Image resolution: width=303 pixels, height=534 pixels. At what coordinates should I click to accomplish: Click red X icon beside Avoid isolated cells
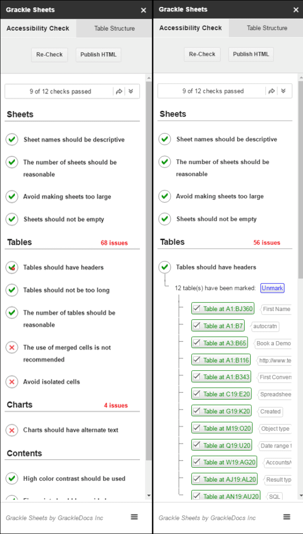[x=12, y=382]
